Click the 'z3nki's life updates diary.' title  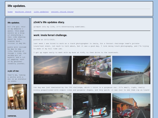point(49,22)
